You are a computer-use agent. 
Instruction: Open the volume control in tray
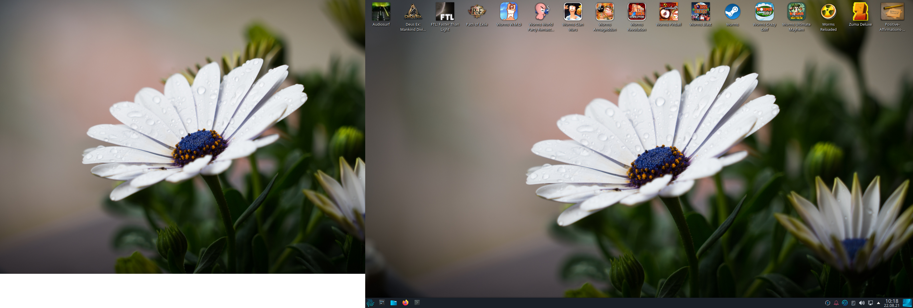pos(862,303)
